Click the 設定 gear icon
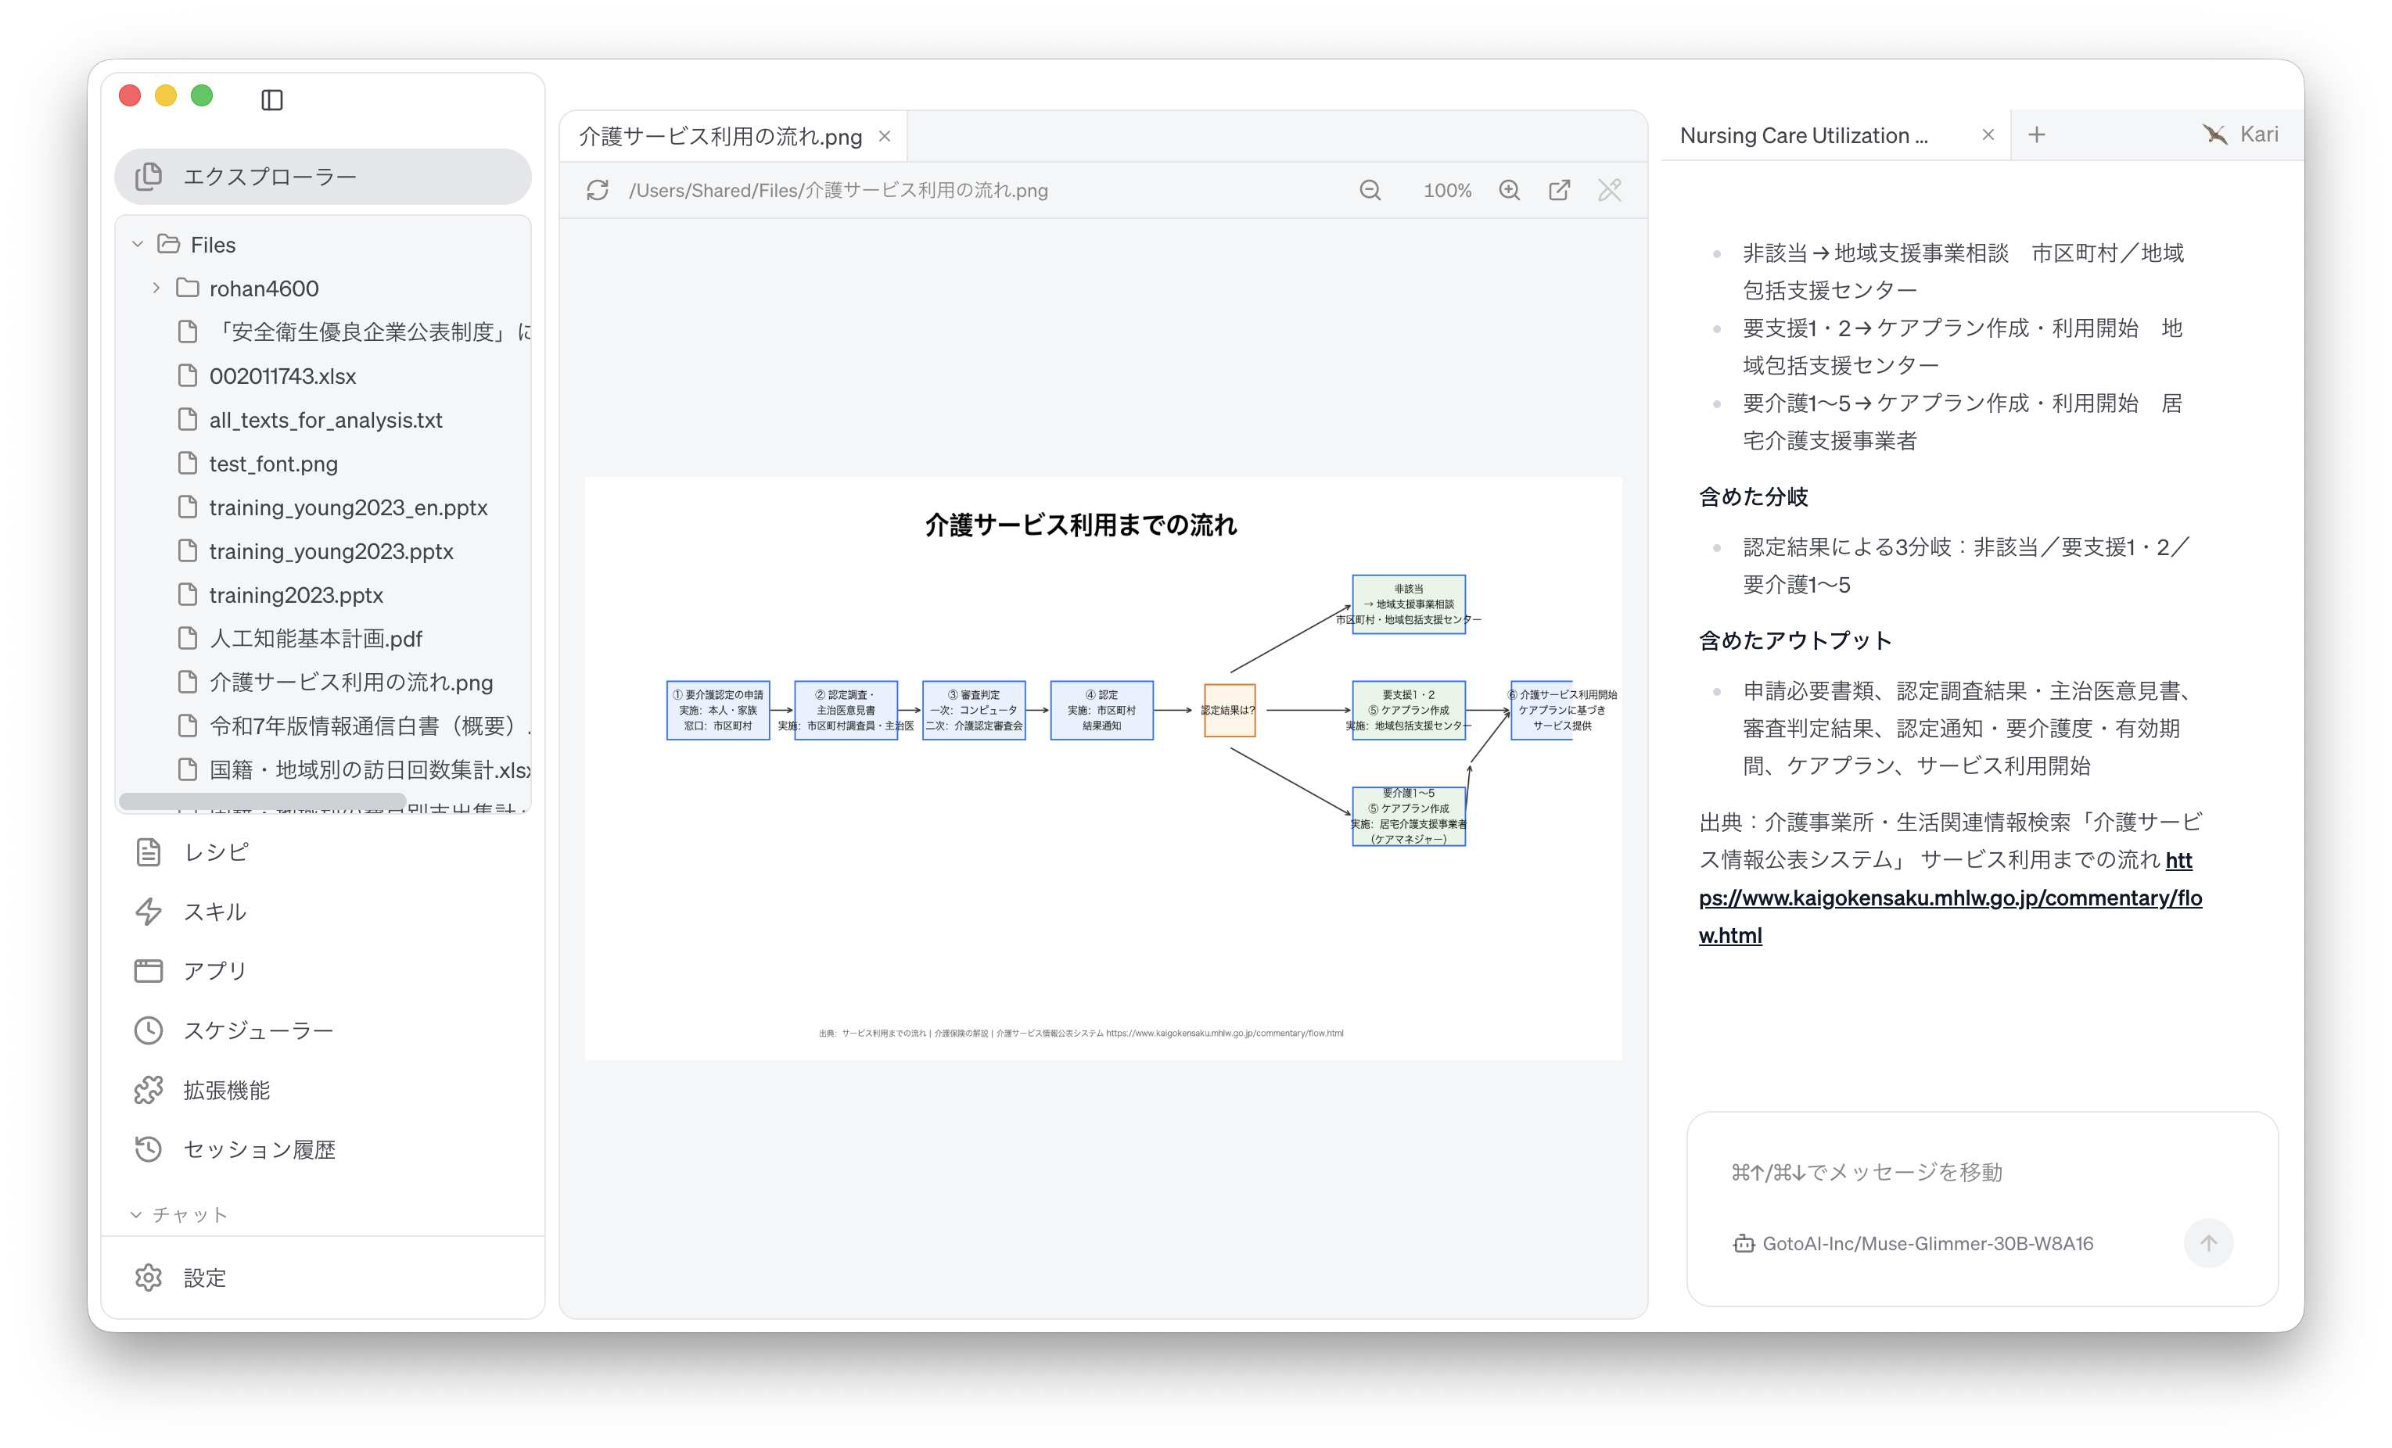This screenshot has width=2392, height=1448. 149,1278
